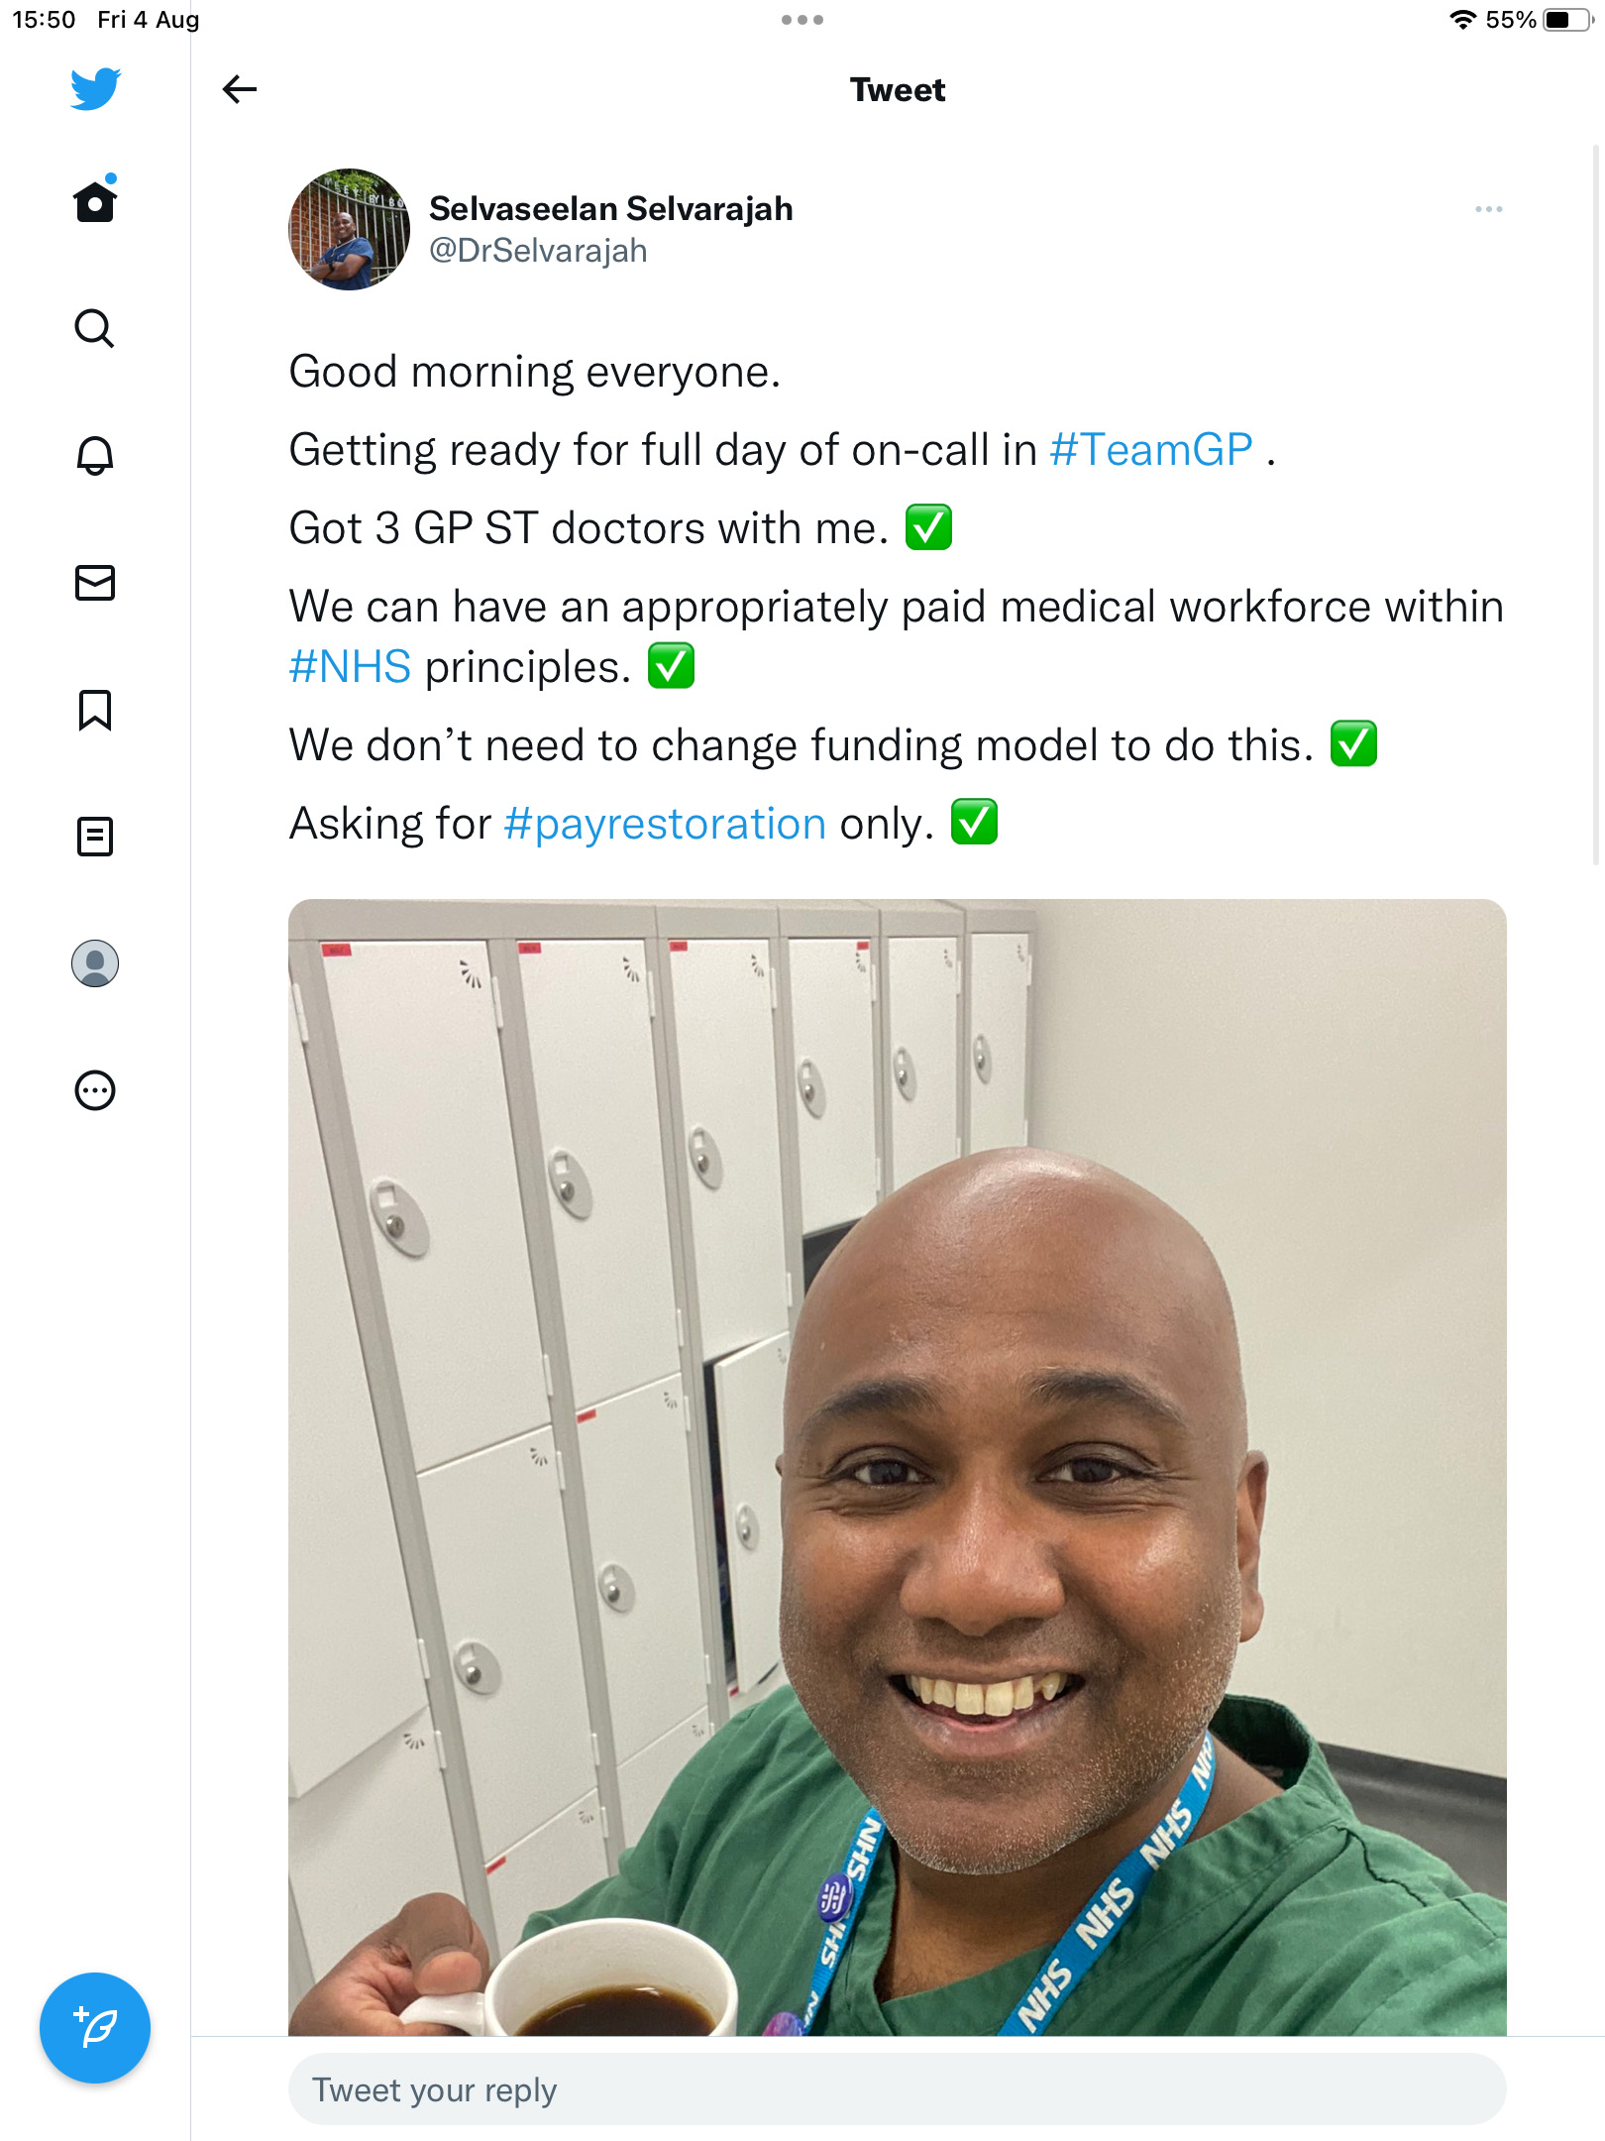View Selvaseelan Selvarajah's profile picture

pos(349,229)
